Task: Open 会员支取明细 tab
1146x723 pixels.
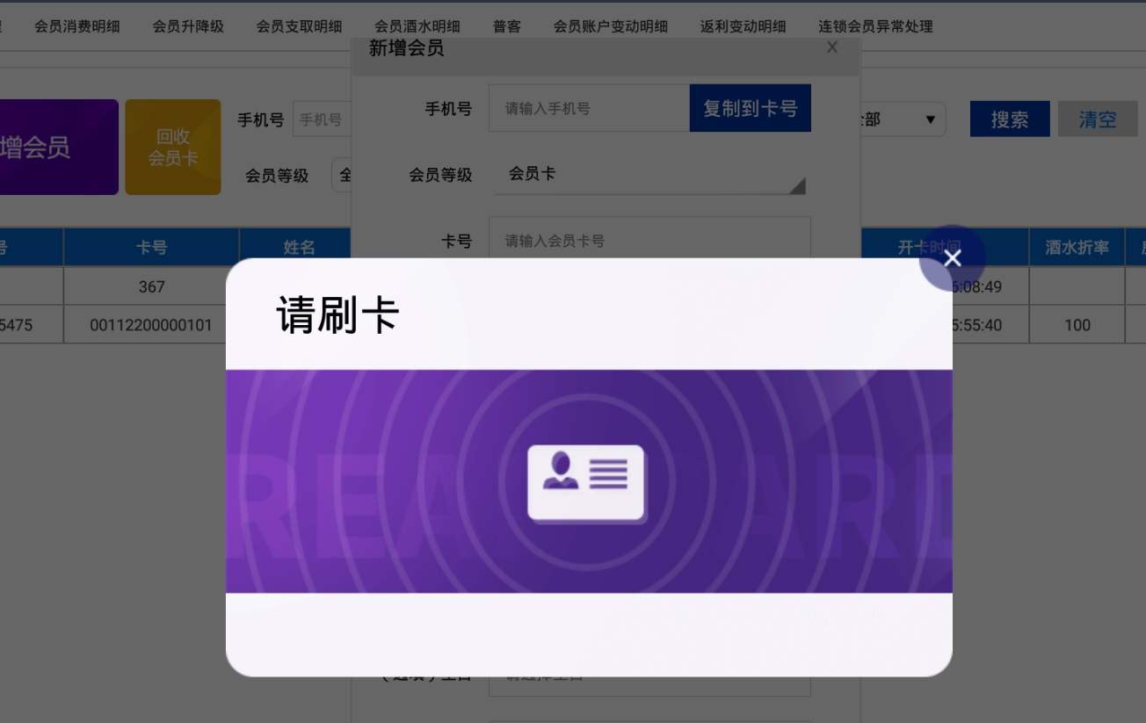Action: (x=299, y=26)
